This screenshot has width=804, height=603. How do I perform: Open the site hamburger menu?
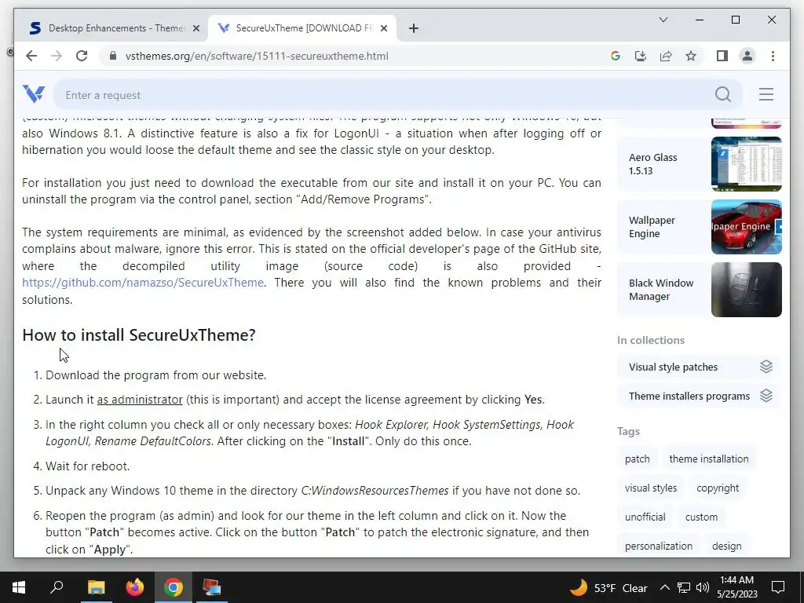[x=766, y=94]
